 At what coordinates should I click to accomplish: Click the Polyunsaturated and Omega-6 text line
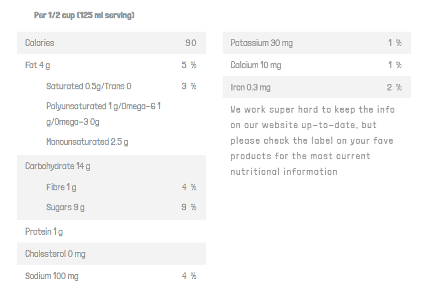(x=103, y=106)
